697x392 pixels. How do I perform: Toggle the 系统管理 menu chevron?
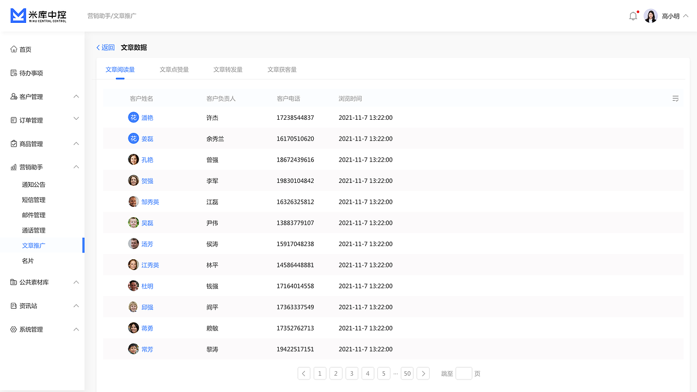click(x=76, y=329)
